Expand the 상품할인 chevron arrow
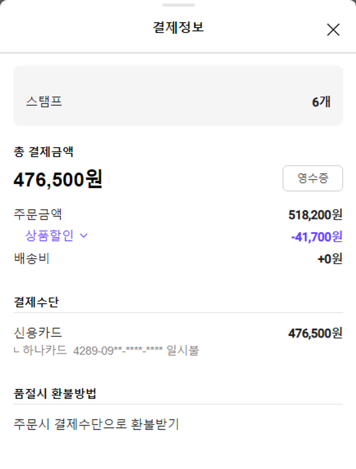Image resolution: width=356 pixels, height=469 pixels. 84,235
